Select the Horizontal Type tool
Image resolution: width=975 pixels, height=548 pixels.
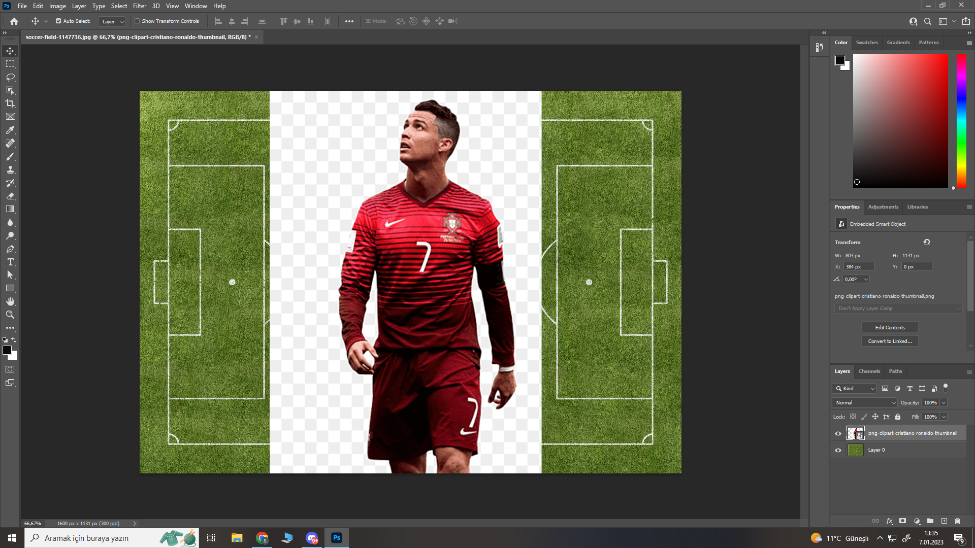10,262
